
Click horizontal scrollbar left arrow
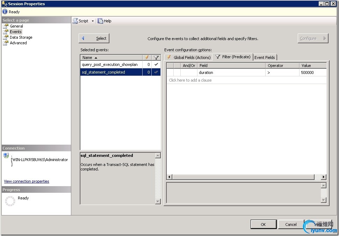pyautogui.click(x=169, y=177)
